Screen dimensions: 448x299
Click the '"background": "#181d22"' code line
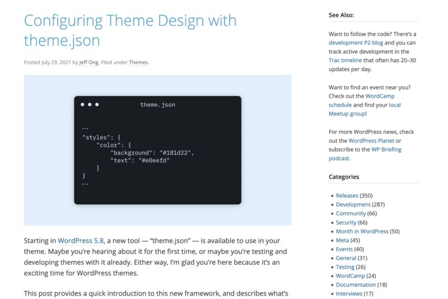[152, 153]
